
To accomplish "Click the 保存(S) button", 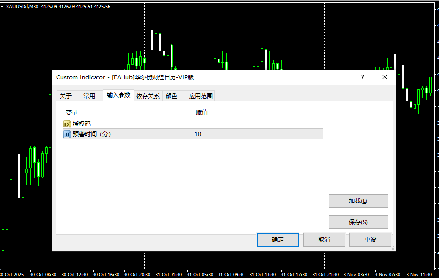I will pyautogui.click(x=358, y=222).
